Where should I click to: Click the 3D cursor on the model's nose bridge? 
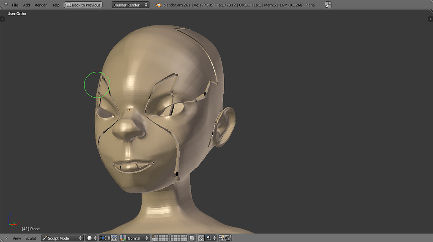click(x=129, y=110)
